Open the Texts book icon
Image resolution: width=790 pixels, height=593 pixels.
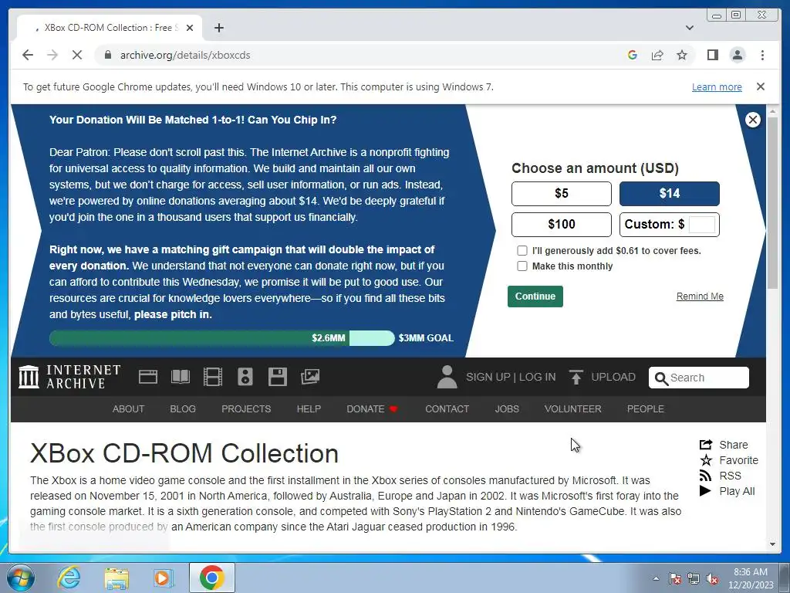tap(181, 377)
